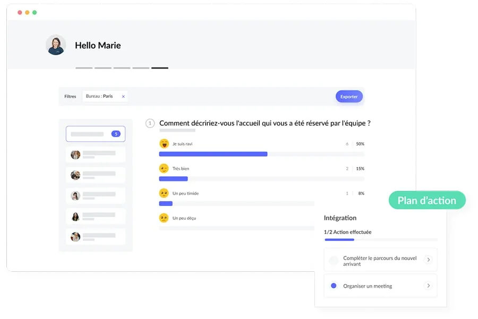Click the 15% value for Très bien
Viewport: 478px width, 319px height.
click(360, 168)
